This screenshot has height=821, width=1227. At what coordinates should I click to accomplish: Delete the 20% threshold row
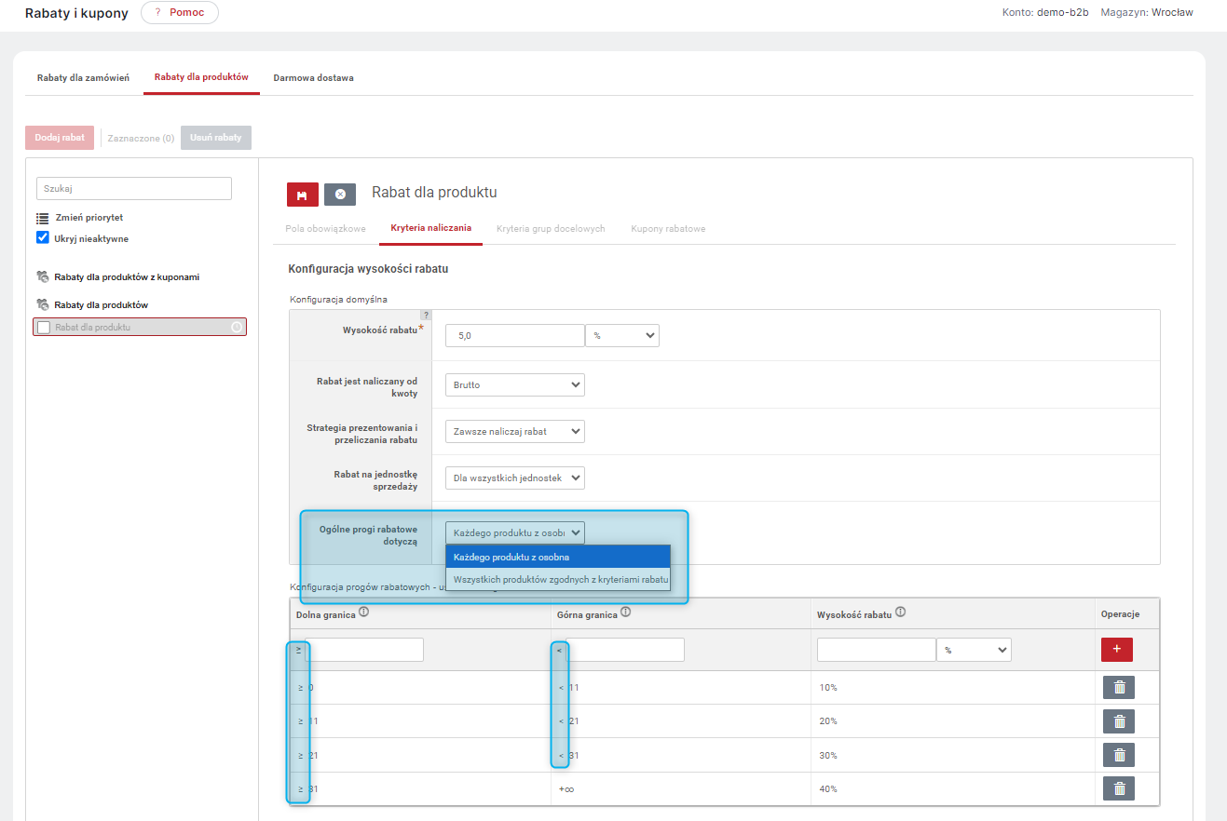point(1119,721)
